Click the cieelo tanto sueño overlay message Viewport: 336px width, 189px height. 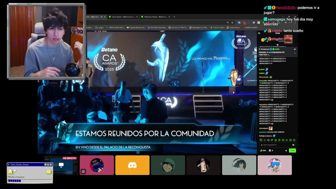point(283,31)
